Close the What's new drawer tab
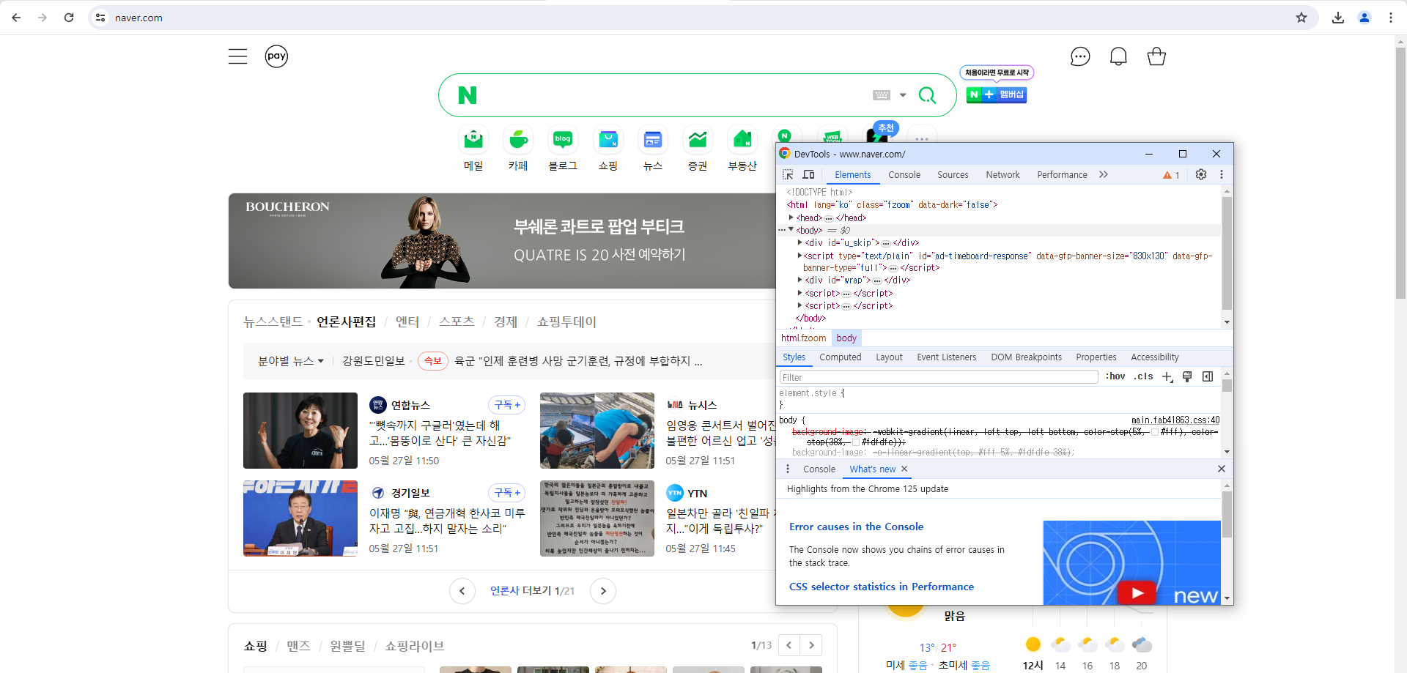1407x673 pixels. (904, 469)
